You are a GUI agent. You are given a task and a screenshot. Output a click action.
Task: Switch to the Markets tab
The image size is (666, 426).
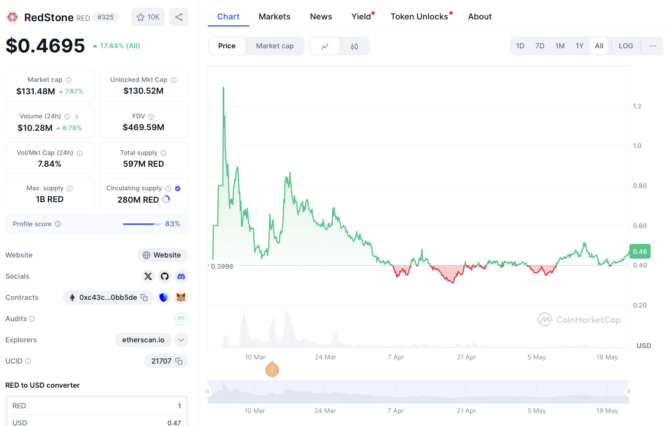click(x=275, y=16)
